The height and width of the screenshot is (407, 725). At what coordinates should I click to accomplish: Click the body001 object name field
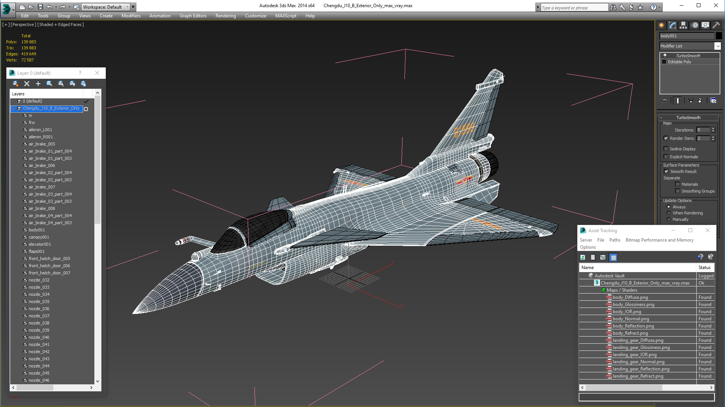[687, 36]
